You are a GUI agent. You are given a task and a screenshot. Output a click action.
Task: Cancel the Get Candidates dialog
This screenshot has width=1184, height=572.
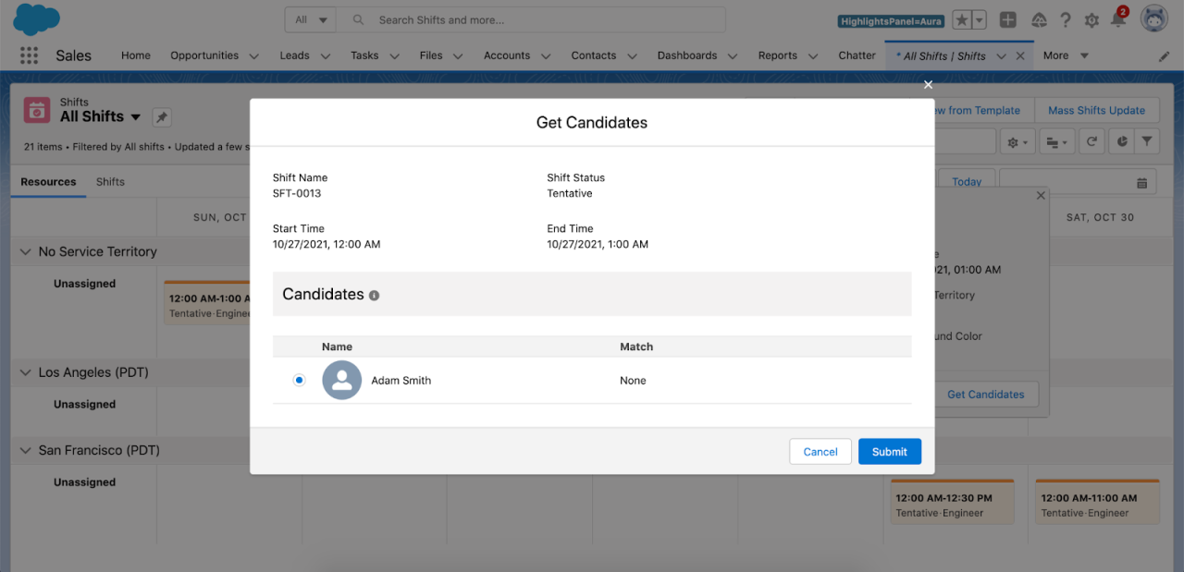click(x=820, y=452)
